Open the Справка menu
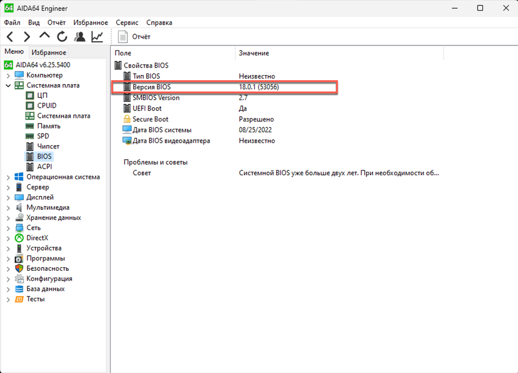 click(x=159, y=23)
